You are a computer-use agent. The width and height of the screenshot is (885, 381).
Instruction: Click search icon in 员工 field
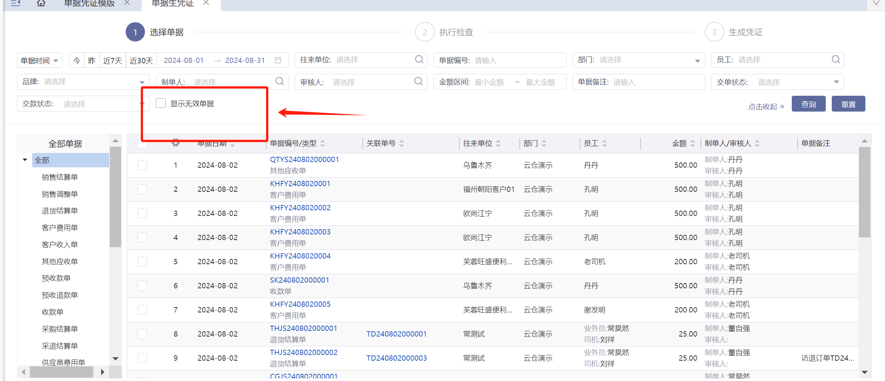click(x=836, y=60)
